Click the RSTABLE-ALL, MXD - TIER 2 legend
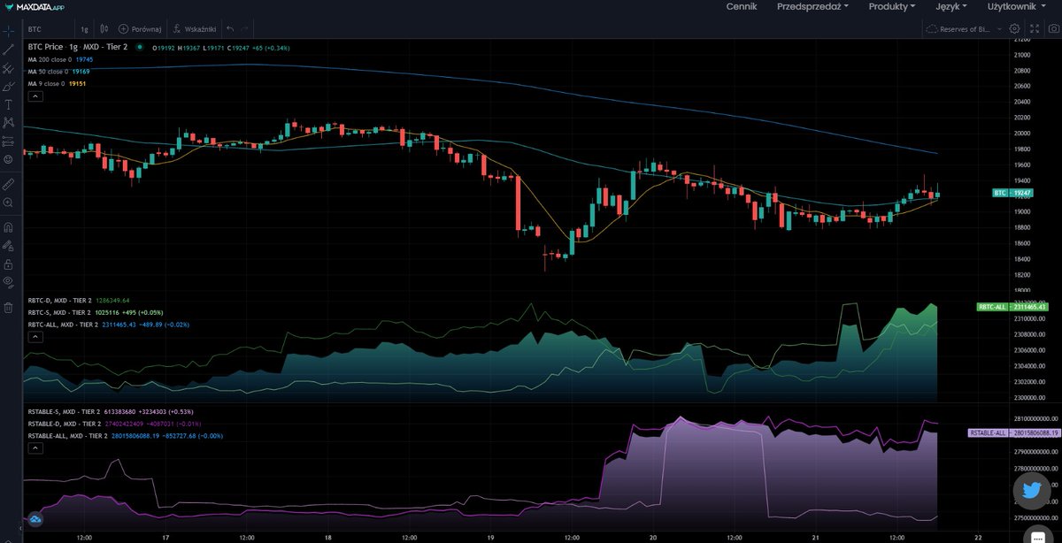1062x543 pixels. point(67,435)
